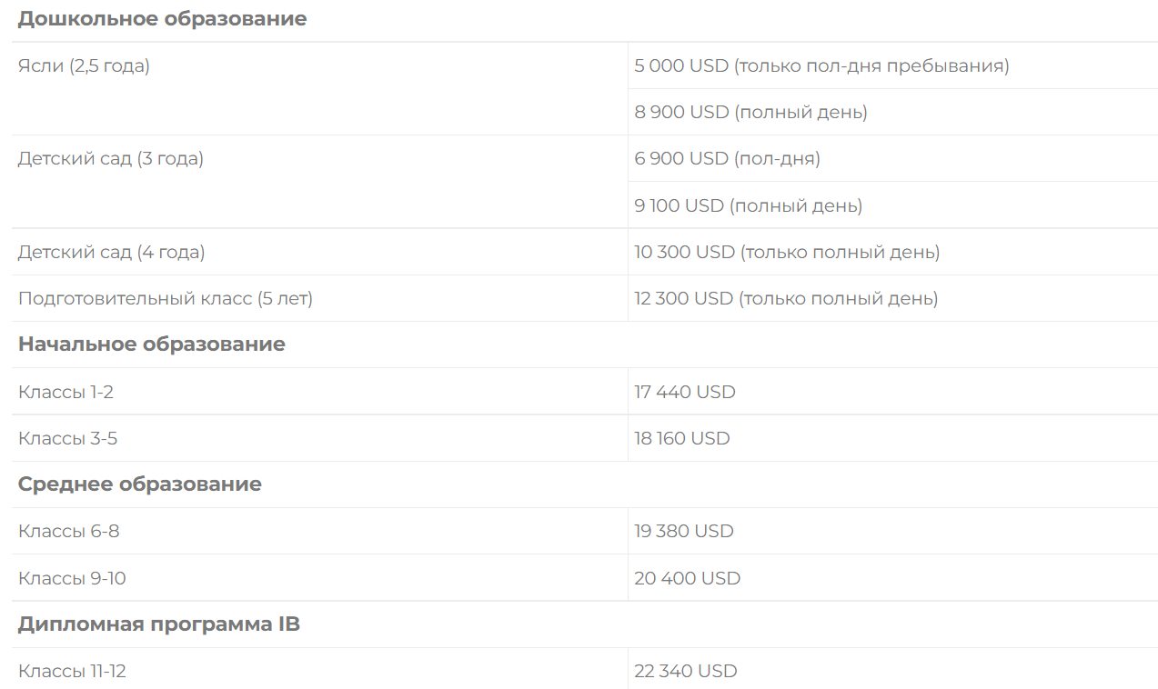This screenshot has width=1158, height=689.
Task: Click the '5 000 USD' half-day price cell
Action: click(x=821, y=65)
